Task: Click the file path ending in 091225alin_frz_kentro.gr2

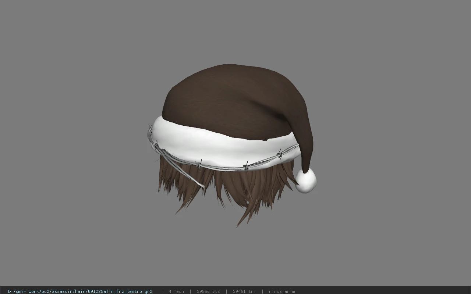Action: point(80,291)
